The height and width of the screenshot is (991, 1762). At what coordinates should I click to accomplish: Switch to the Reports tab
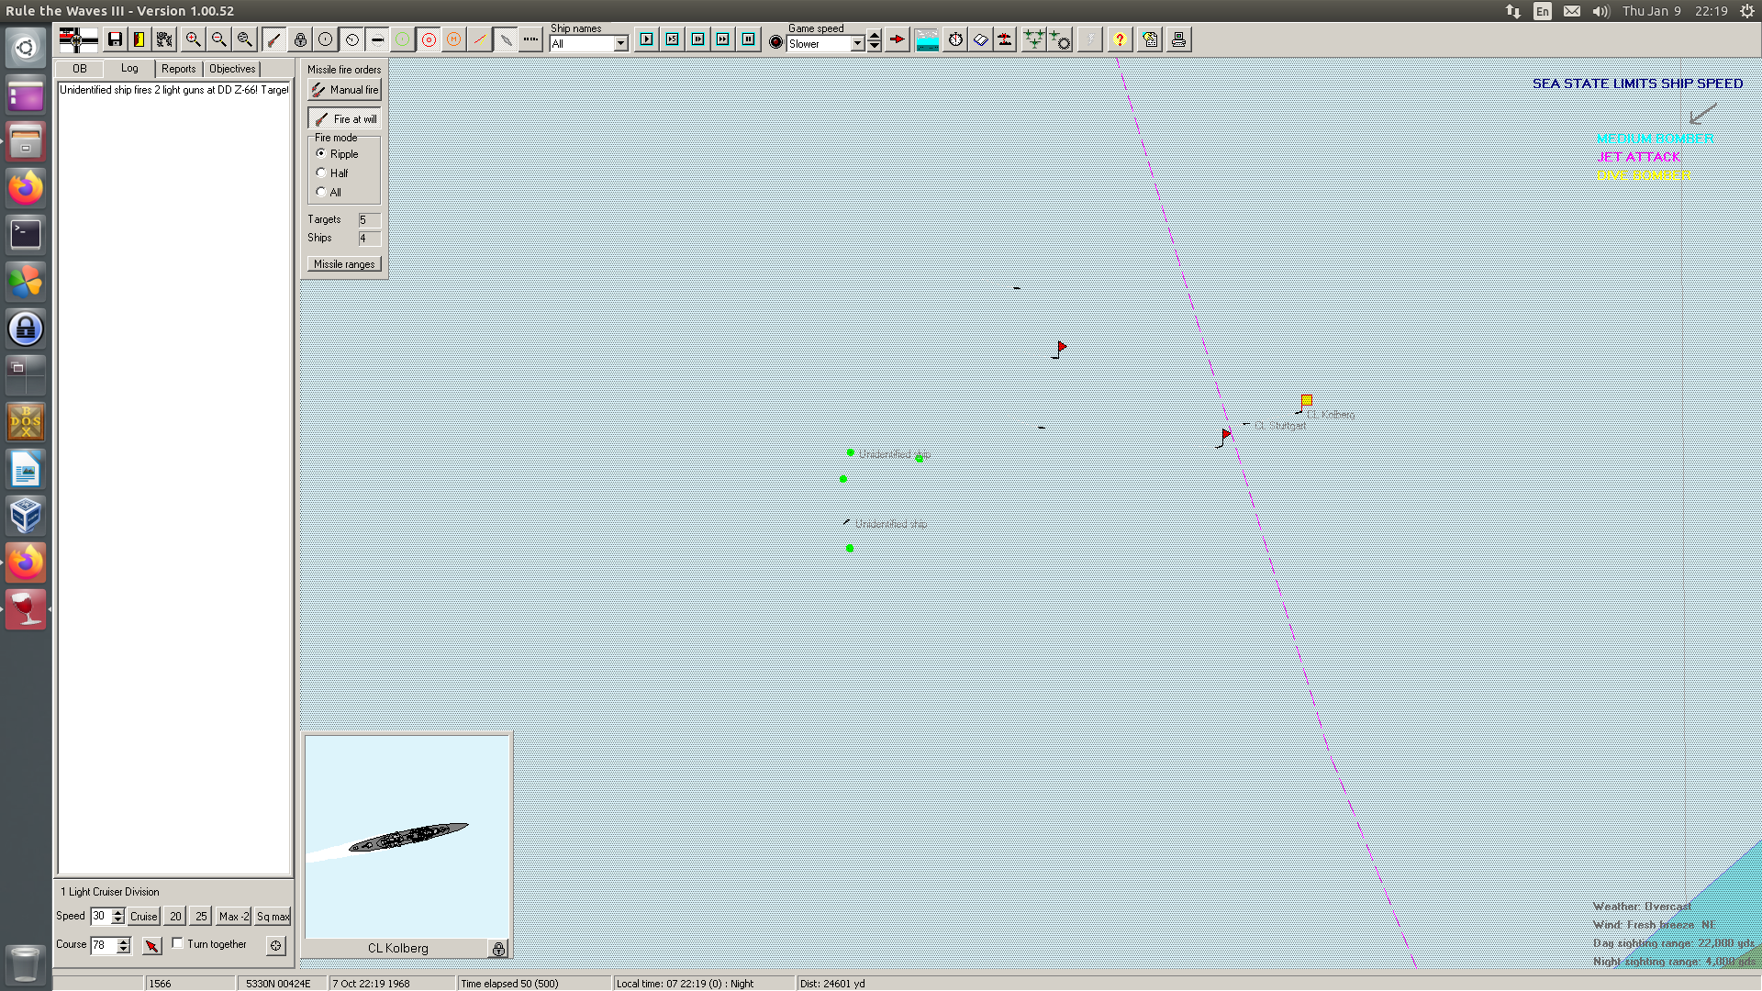click(x=178, y=69)
